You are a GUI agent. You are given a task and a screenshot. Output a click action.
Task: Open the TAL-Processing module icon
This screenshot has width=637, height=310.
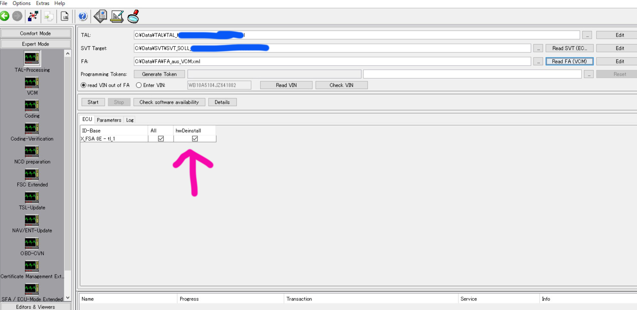click(32, 58)
